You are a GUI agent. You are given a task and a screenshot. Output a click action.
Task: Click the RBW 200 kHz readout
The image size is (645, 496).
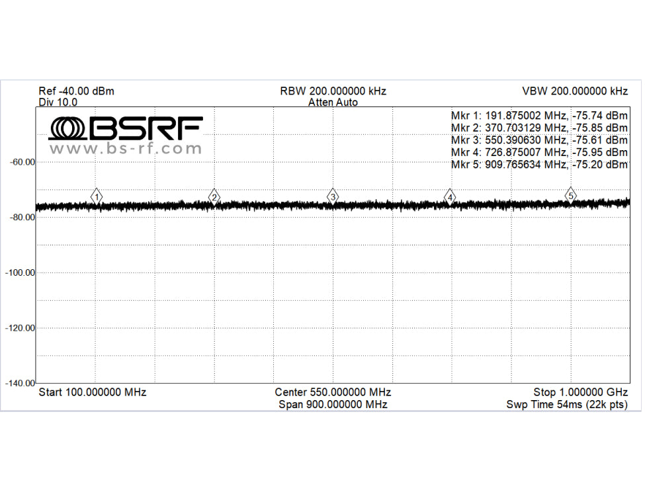click(x=333, y=91)
